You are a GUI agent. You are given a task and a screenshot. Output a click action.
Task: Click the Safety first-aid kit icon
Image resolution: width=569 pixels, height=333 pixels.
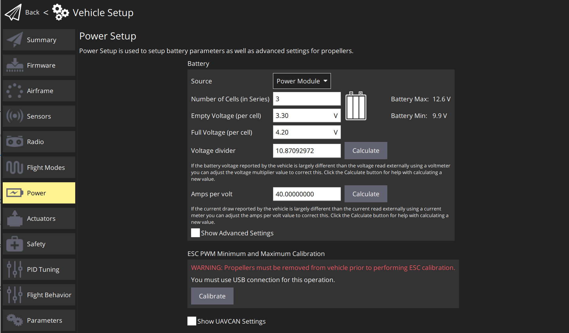15,244
